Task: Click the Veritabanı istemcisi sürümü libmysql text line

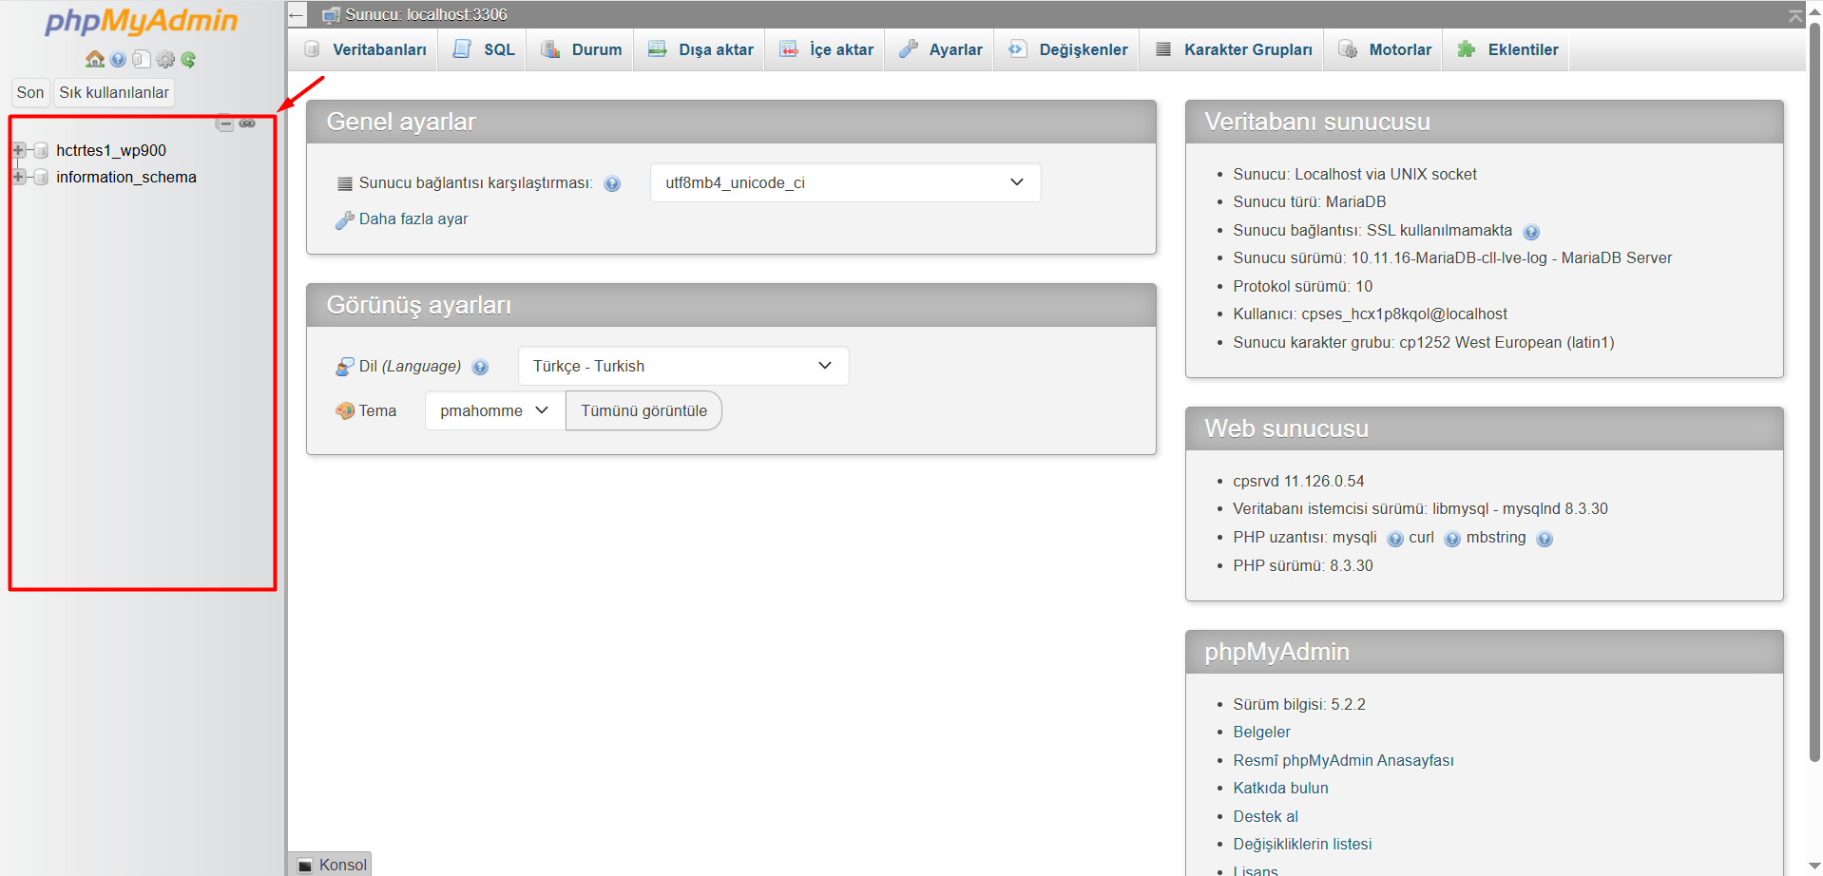Action: [1420, 509]
